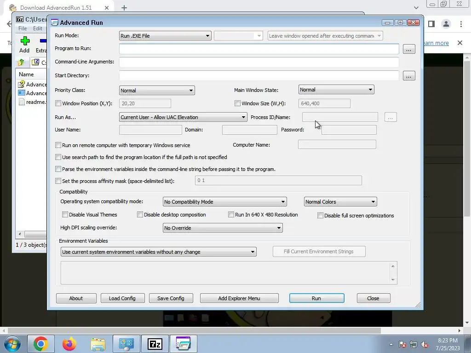Open File menu in 7-Zip window
Viewport: 471px width, 353px height.
pos(23,28)
